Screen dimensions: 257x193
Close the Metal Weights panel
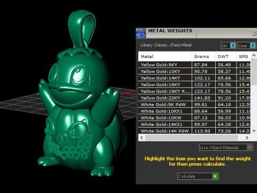[x=255, y=33]
